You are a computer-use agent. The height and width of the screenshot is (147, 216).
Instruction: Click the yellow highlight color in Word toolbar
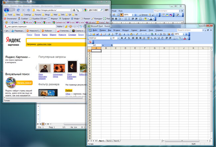146,19
